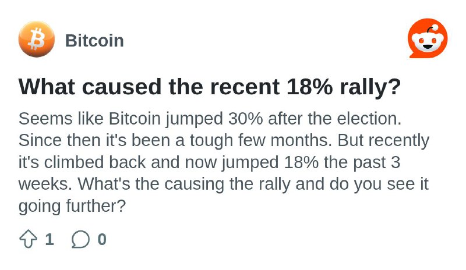Click the '30%' figure in the post body
The height and width of the screenshot is (270, 466).
245,119
